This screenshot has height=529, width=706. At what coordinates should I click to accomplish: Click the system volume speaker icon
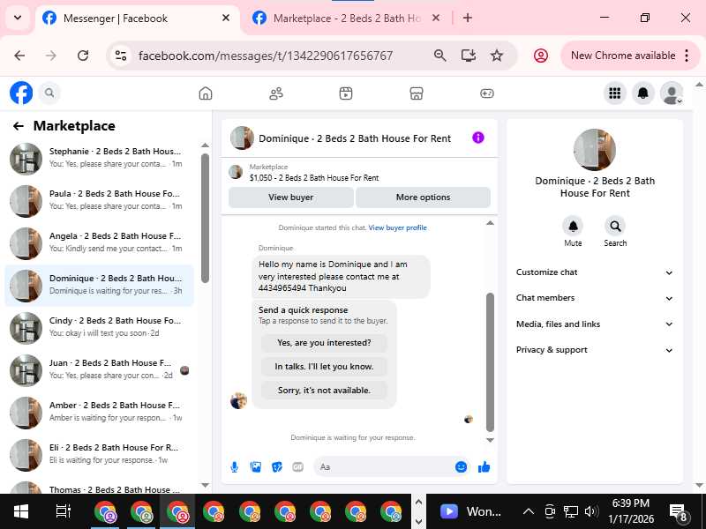(x=591, y=511)
